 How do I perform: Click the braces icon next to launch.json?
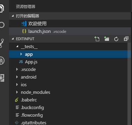[x=24, y=31]
